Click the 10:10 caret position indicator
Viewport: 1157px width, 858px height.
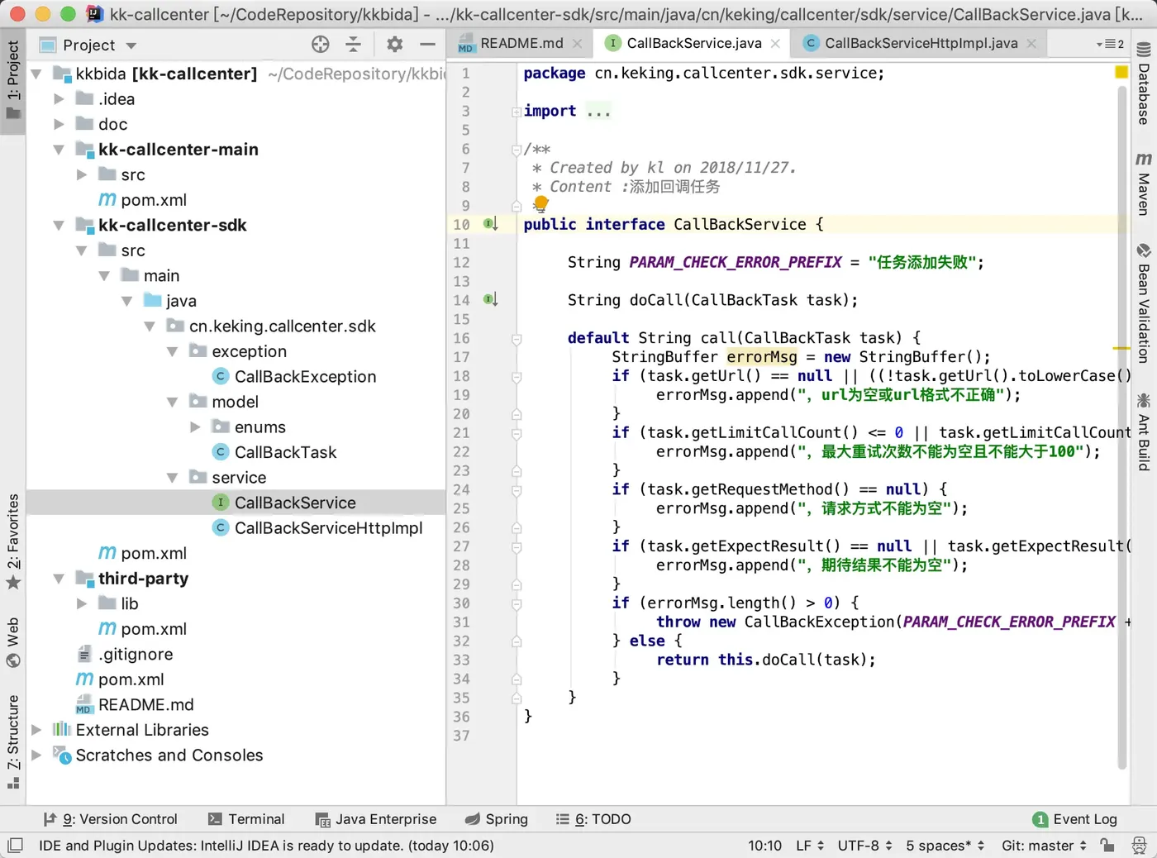pos(764,845)
